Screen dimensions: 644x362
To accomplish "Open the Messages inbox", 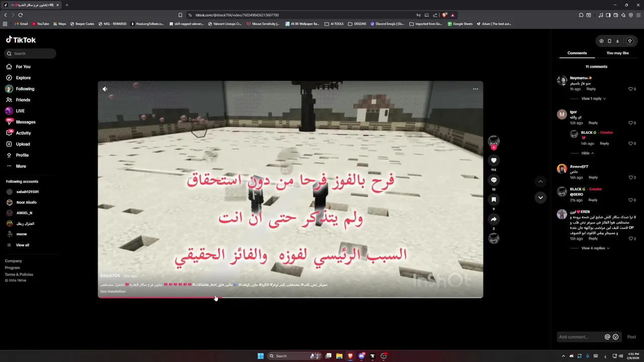I will 21,122.
